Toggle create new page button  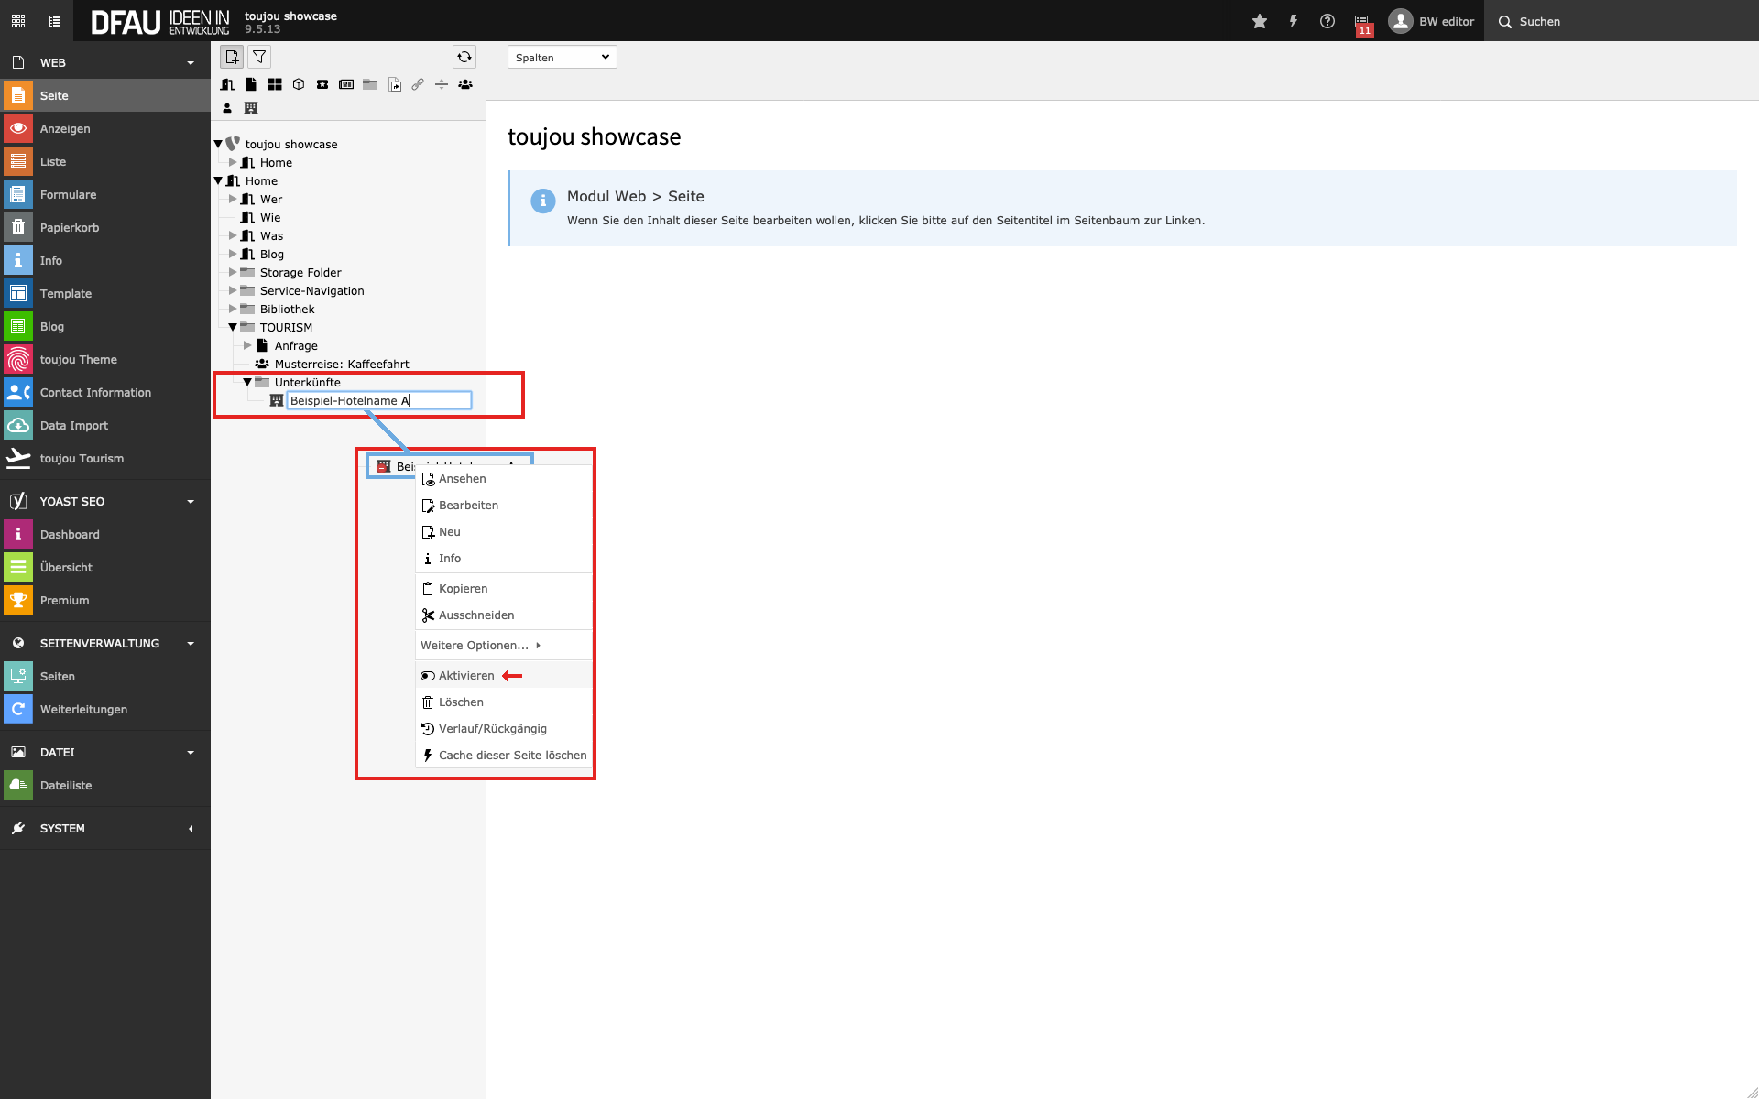click(x=232, y=57)
